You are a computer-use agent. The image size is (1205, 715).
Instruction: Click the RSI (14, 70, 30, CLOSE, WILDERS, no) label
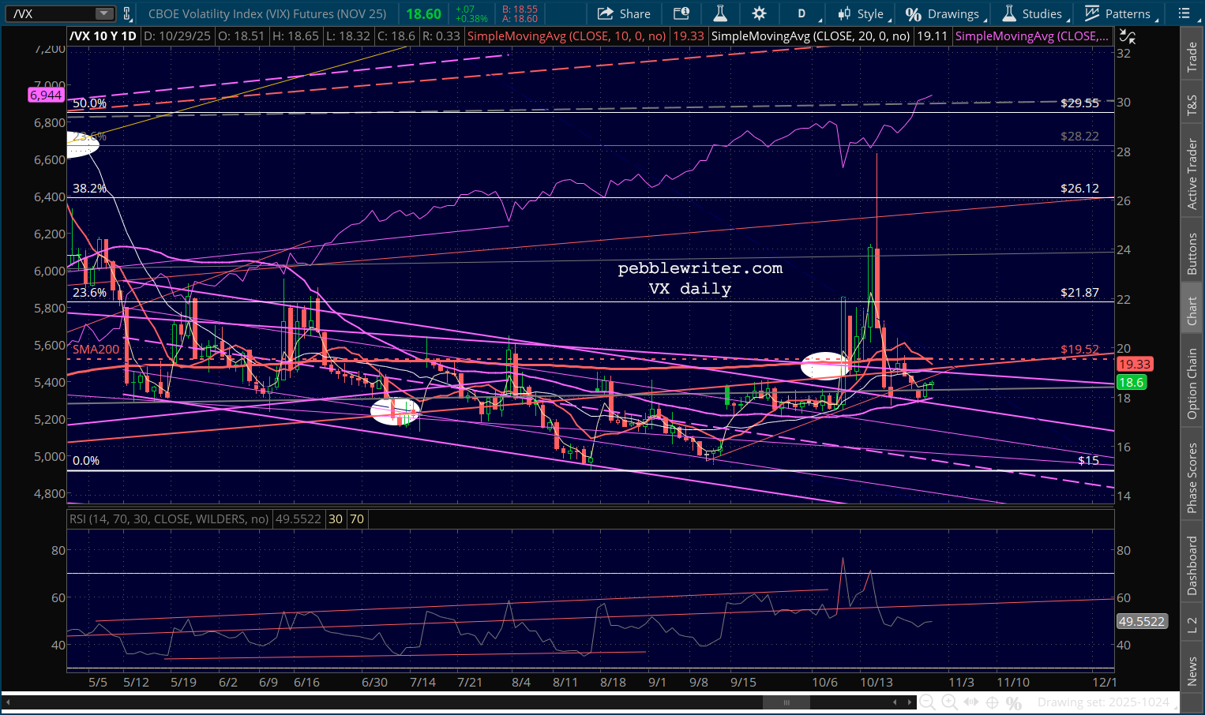click(169, 519)
